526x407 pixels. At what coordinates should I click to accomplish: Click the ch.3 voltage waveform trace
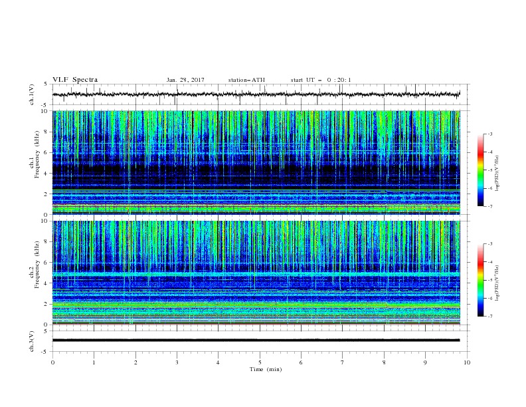coord(256,340)
